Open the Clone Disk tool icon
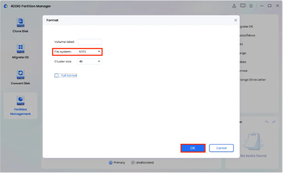283x173 pixels. [21, 22]
